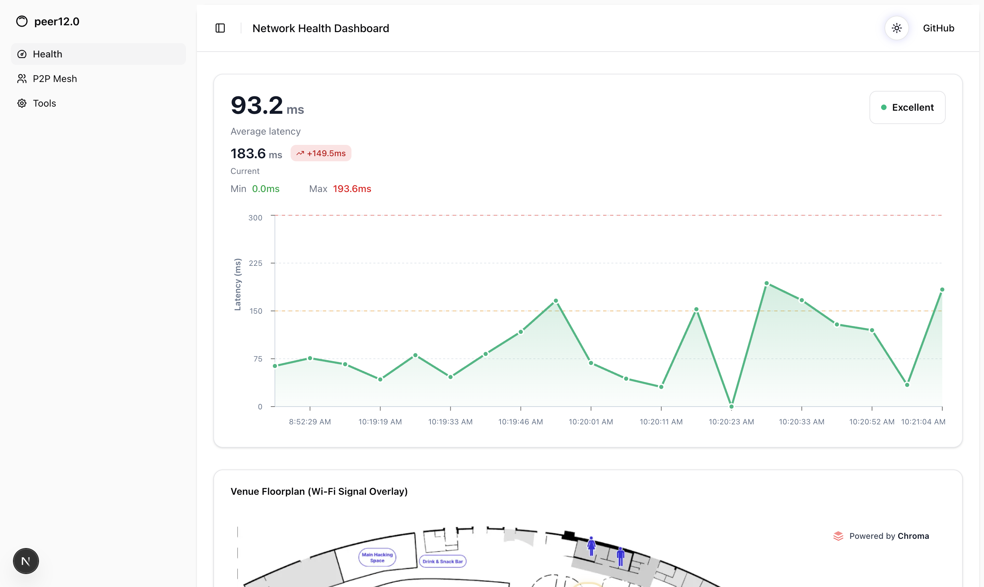Select the Drink & Snack Bar label
Screen dimensions: 984x587
pos(442,561)
